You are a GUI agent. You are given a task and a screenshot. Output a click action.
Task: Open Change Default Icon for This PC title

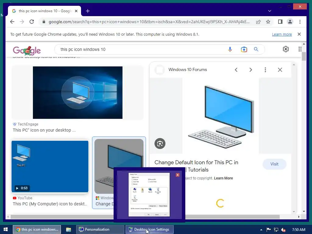tap(196, 166)
